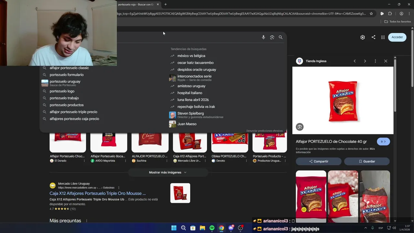Open the Más información copyright link

[335, 150]
